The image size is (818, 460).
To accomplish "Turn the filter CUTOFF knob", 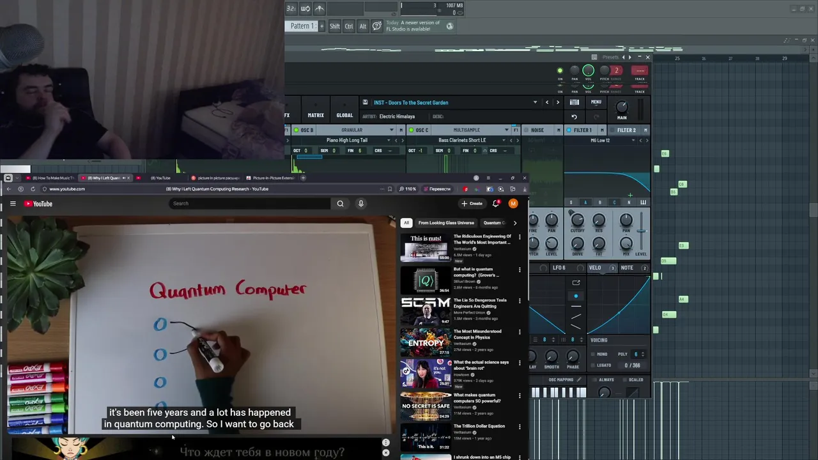I will 577,220.
